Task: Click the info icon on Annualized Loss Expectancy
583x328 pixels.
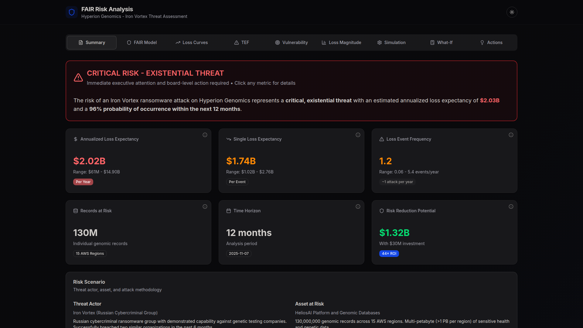Action: (x=205, y=135)
